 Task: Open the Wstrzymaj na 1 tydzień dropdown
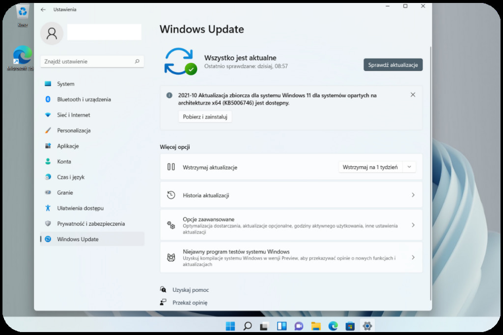[377, 167]
